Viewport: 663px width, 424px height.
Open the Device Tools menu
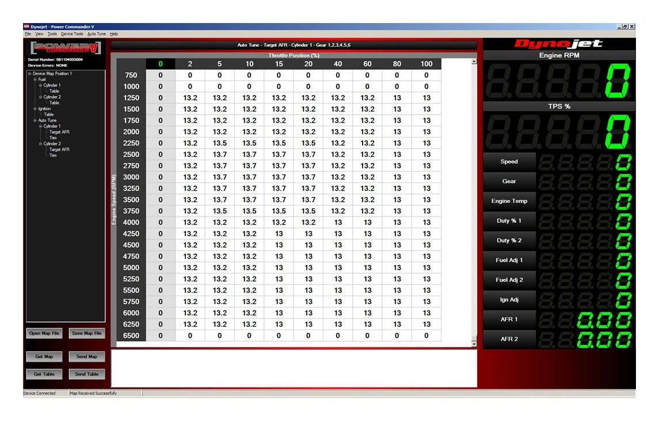click(x=72, y=34)
